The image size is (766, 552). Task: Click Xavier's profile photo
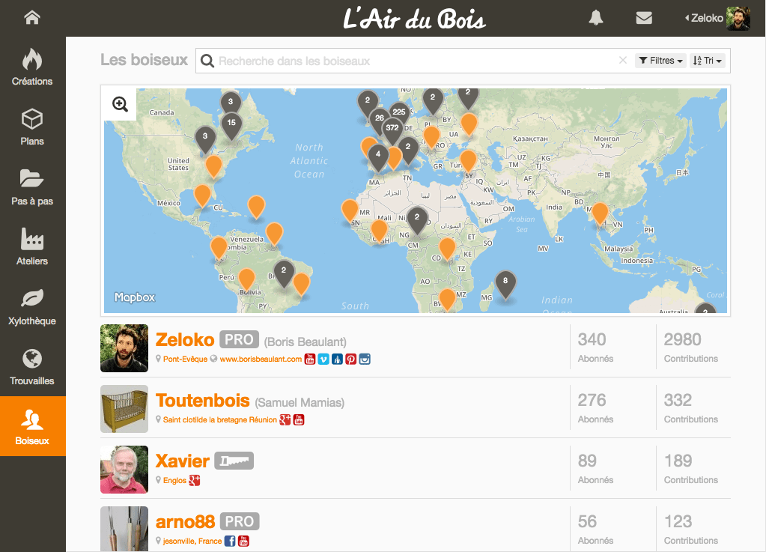[x=124, y=470]
